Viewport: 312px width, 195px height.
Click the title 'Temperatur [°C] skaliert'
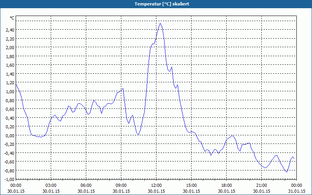point(162,4)
